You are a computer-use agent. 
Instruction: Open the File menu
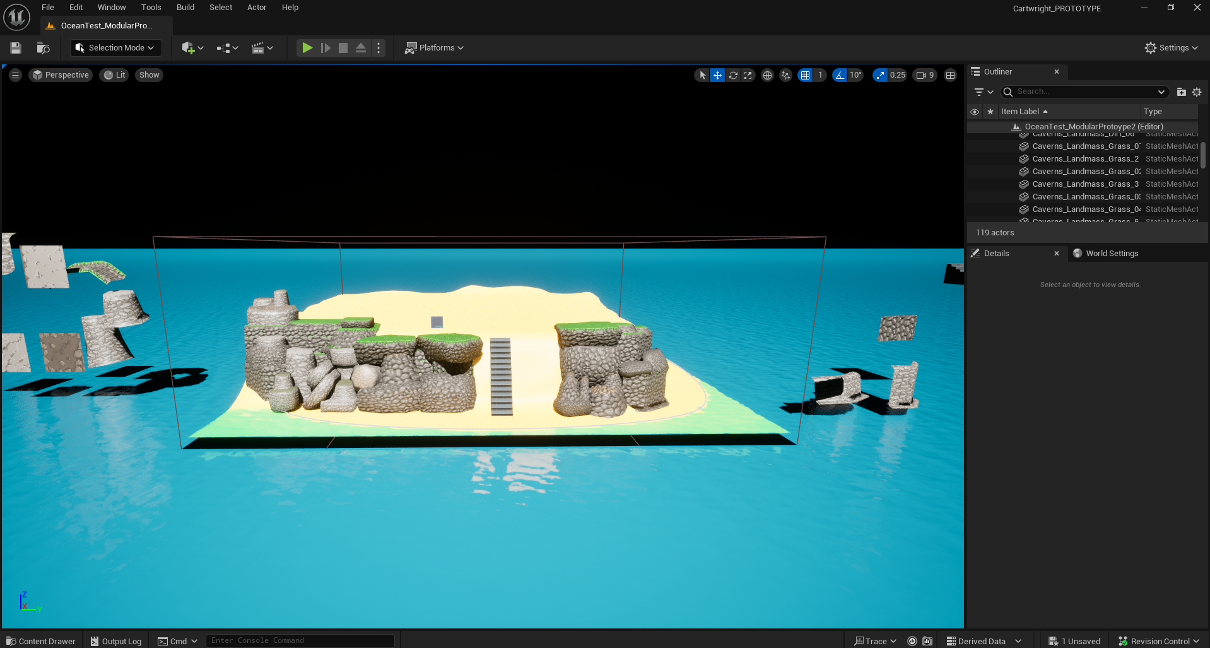tap(48, 8)
